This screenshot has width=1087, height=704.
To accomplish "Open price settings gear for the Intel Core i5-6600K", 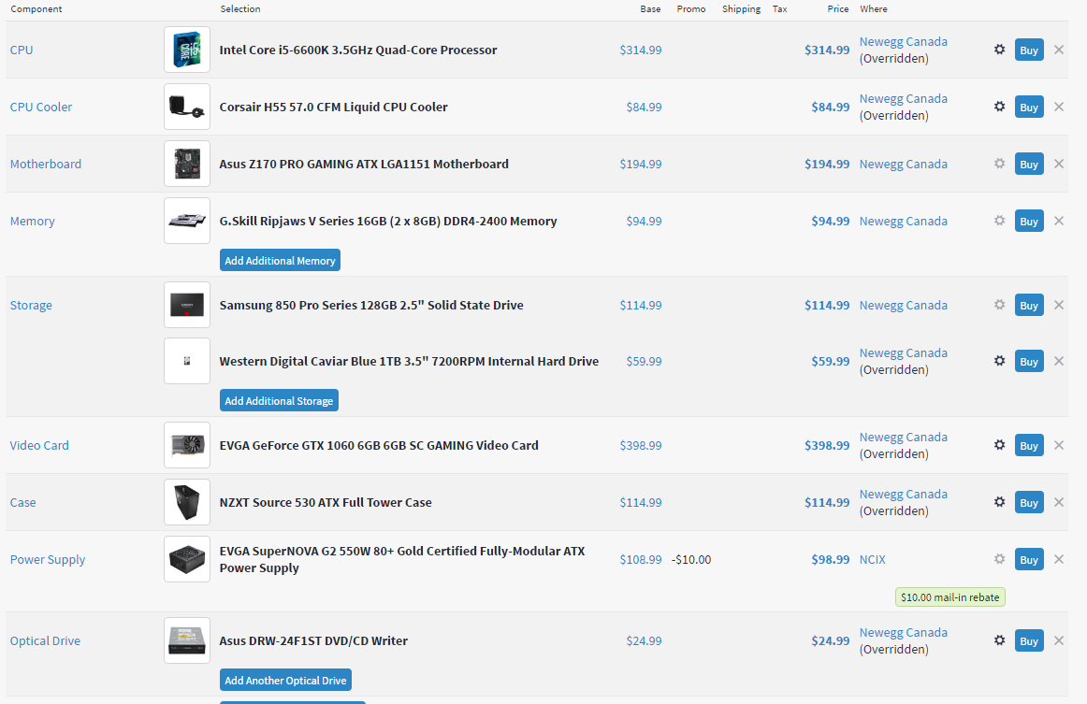I will point(999,50).
